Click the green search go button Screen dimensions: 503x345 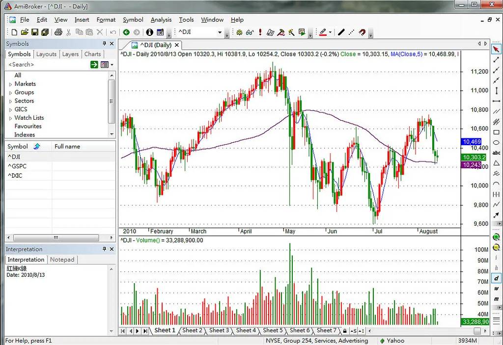click(94, 65)
